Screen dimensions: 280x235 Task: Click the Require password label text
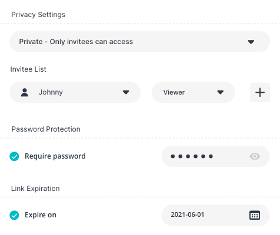(55, 156)
